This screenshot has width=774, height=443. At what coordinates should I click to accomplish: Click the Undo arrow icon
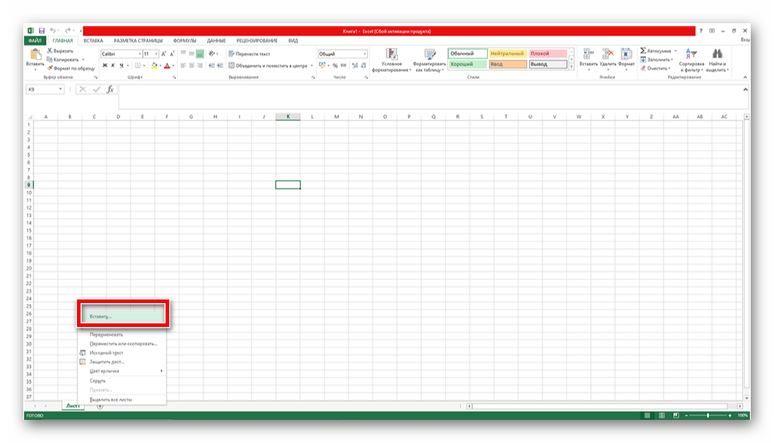(x=53, y=31)
